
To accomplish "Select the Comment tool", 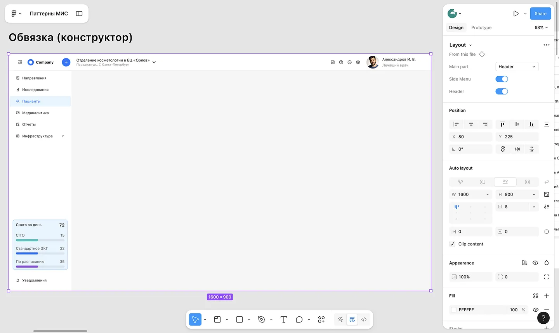I will (x=299, y=319).
